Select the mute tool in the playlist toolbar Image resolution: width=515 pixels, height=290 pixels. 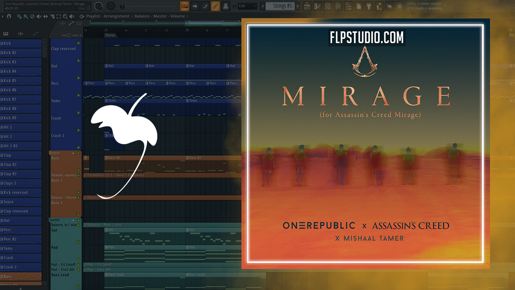[39, 17]
